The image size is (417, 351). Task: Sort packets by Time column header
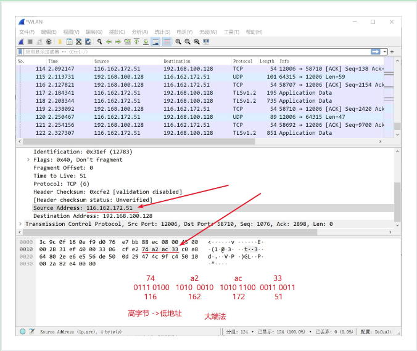point(70,61)
